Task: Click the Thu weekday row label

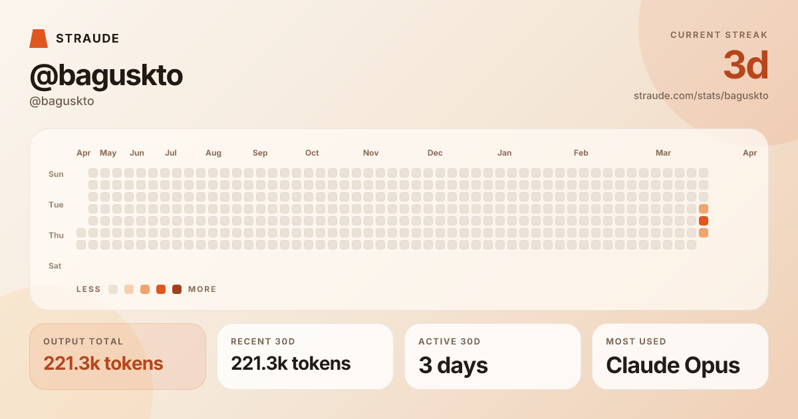Action: point(56,235)
